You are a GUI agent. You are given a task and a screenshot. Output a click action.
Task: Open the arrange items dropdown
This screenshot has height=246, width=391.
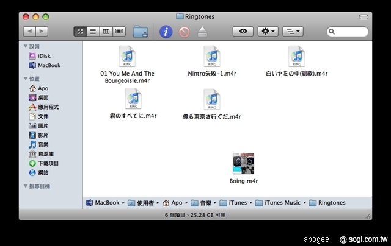[293, 31]
